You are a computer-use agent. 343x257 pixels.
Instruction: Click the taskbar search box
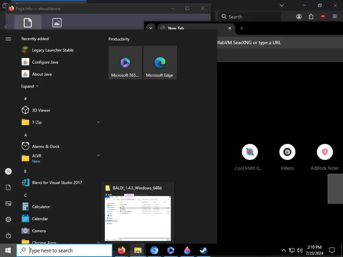64,250
